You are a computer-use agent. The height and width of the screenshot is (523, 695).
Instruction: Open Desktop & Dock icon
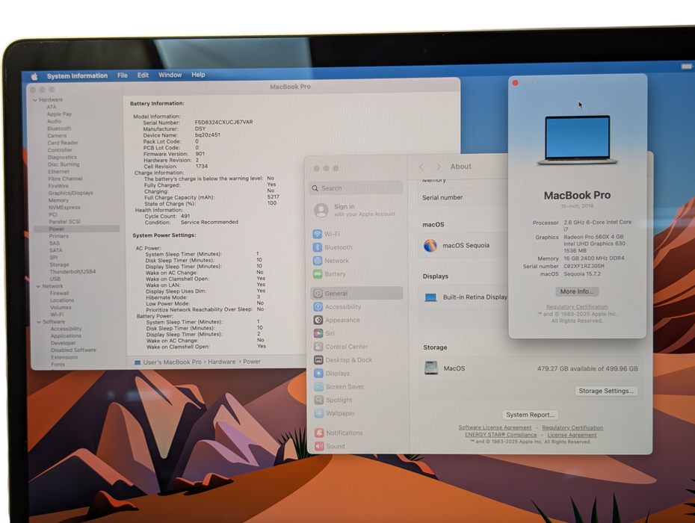point(318,360)
